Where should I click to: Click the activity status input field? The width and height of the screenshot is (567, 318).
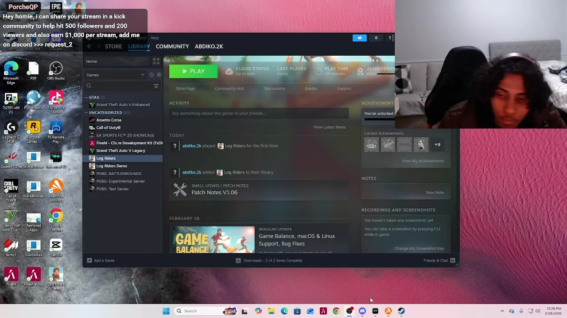tap(259, 114)
